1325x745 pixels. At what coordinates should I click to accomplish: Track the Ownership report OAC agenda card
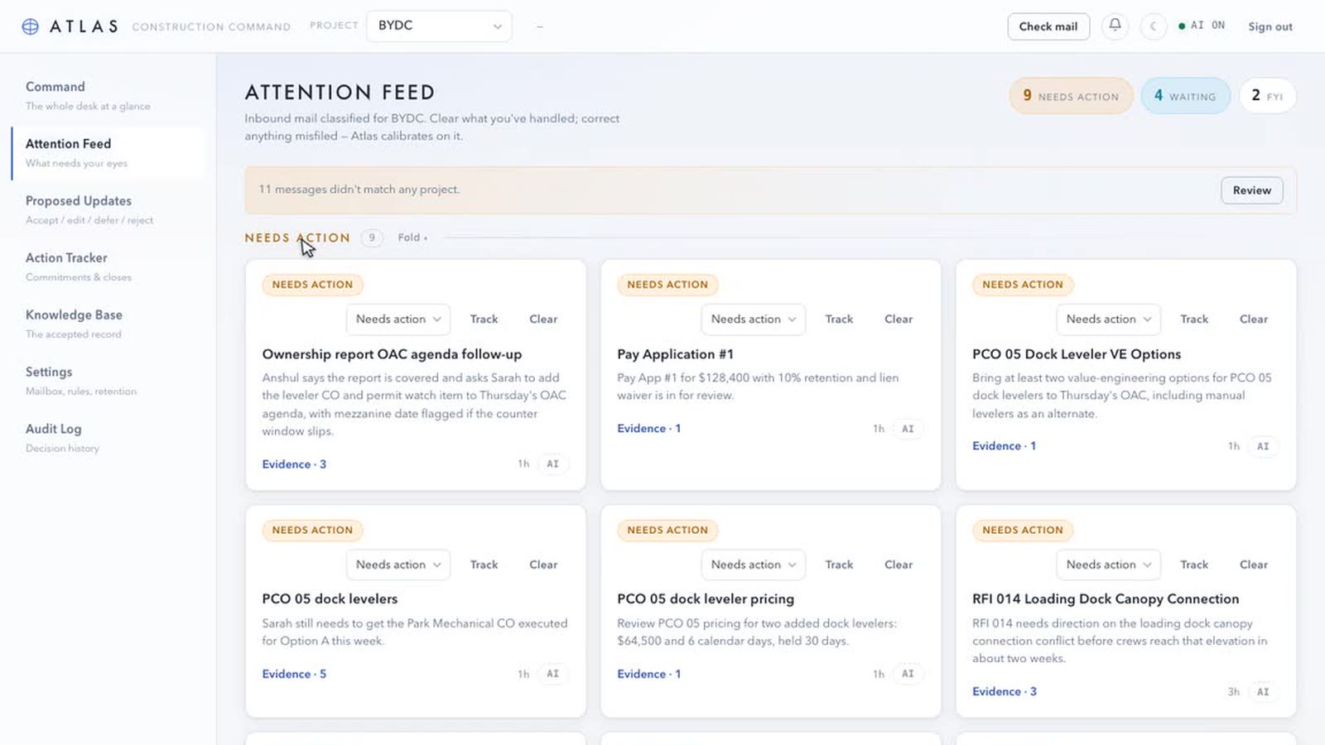point(484,320)
